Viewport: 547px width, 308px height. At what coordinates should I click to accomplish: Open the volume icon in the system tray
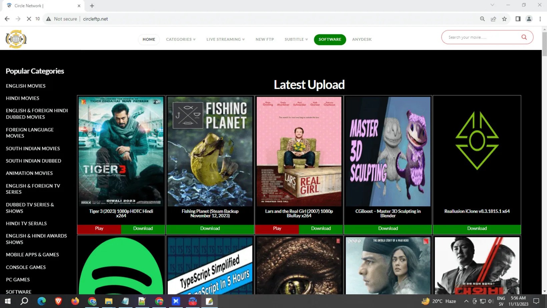pos(490,302)
